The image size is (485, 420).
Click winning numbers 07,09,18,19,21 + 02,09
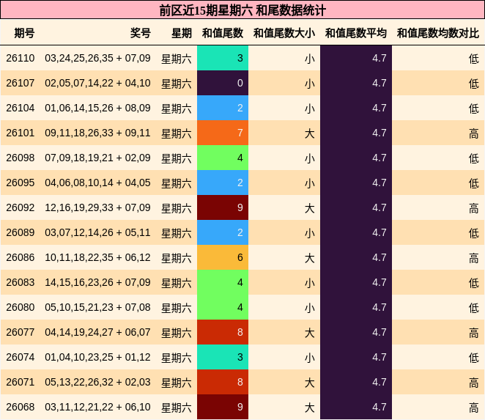click(97, 158)
